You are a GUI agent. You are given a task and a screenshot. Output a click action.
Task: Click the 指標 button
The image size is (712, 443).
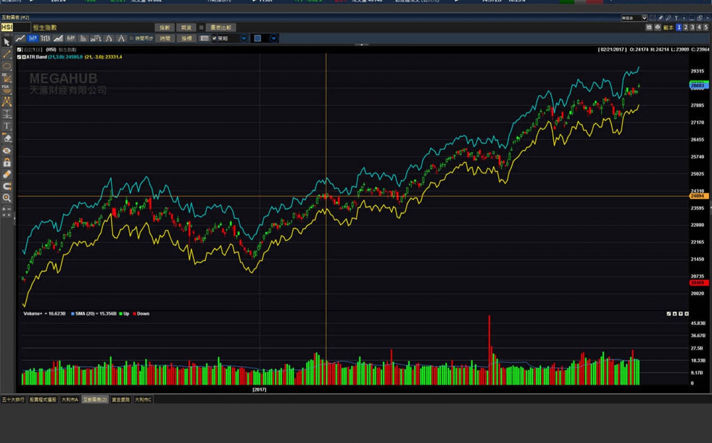[187, 38]
